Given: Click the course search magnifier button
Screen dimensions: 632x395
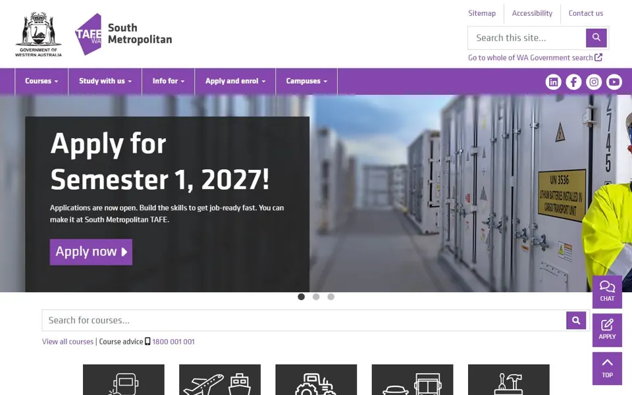Looking at the screenshot, I should (576, 321).
